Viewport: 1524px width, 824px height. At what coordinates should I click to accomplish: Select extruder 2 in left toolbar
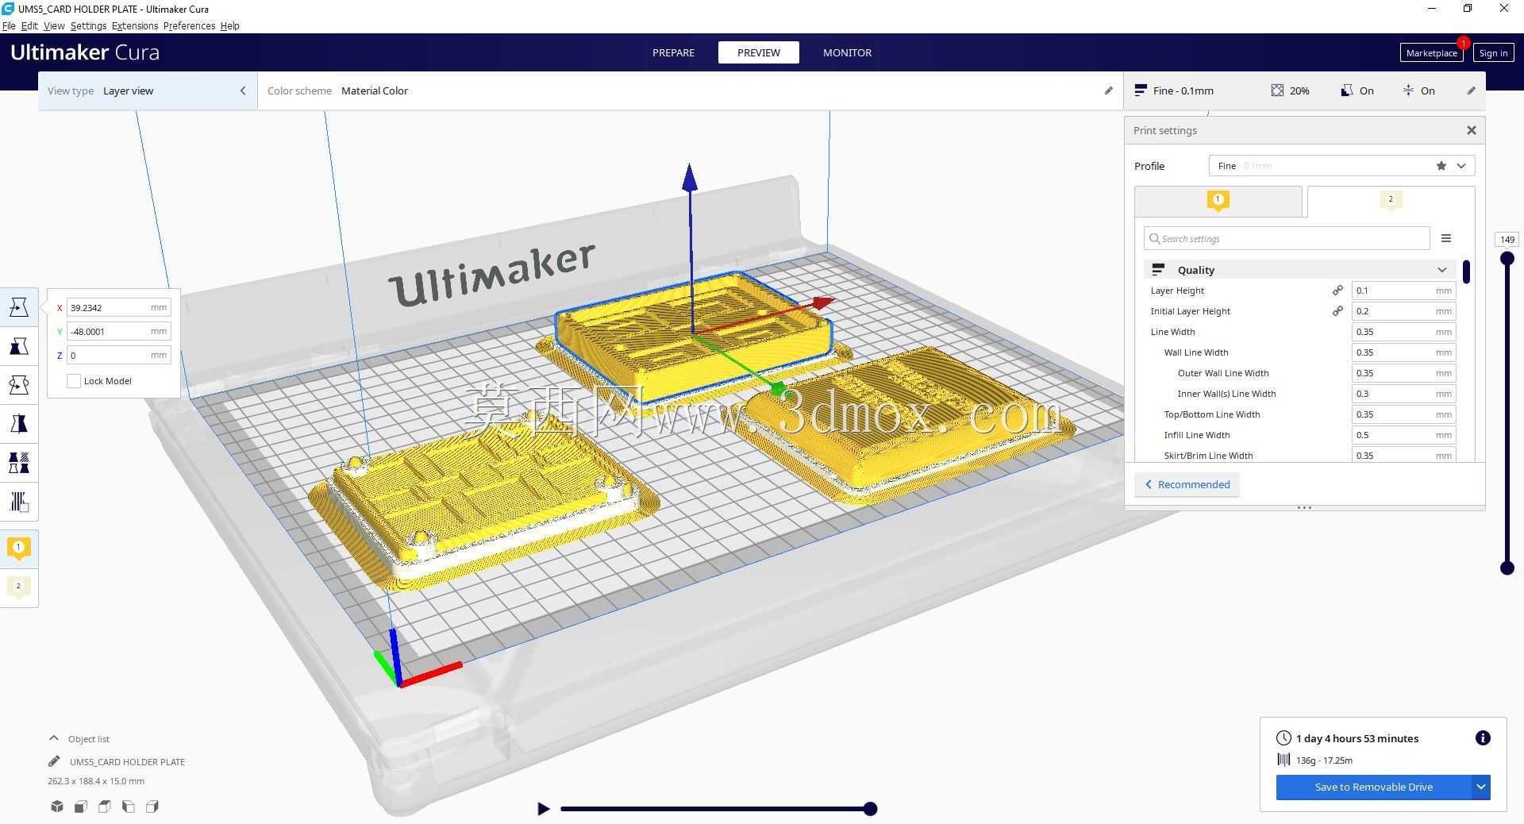coord(19,587)
